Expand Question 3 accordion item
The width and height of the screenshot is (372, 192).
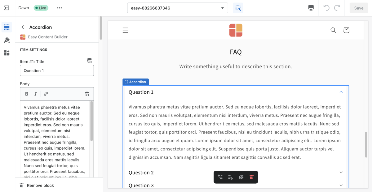tap(341, 185)
